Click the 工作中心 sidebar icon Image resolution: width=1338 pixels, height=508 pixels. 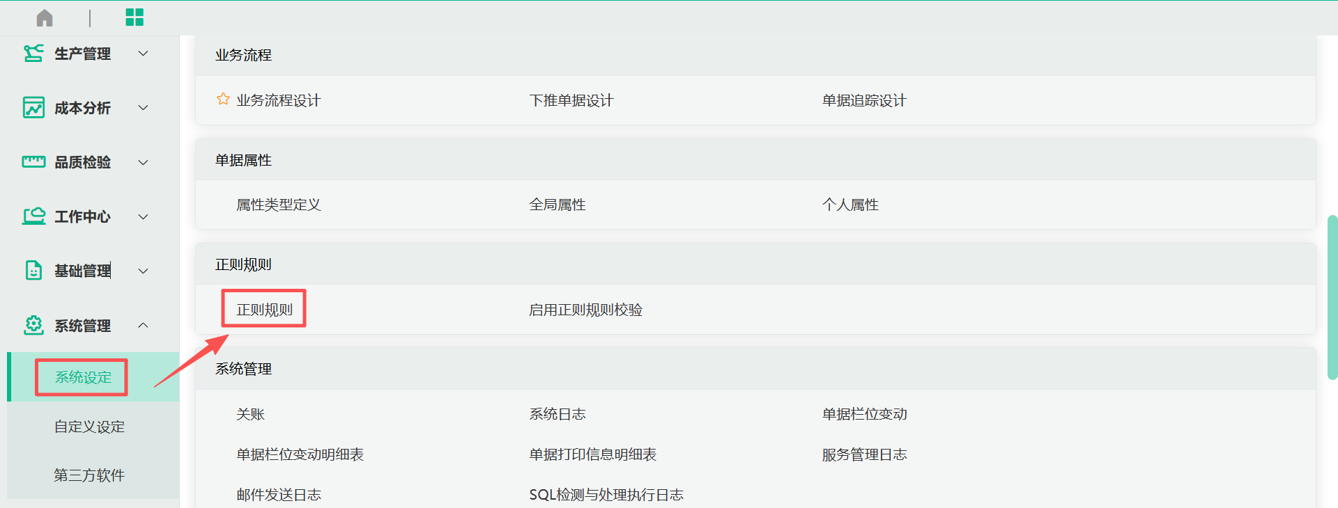point(33,216)
